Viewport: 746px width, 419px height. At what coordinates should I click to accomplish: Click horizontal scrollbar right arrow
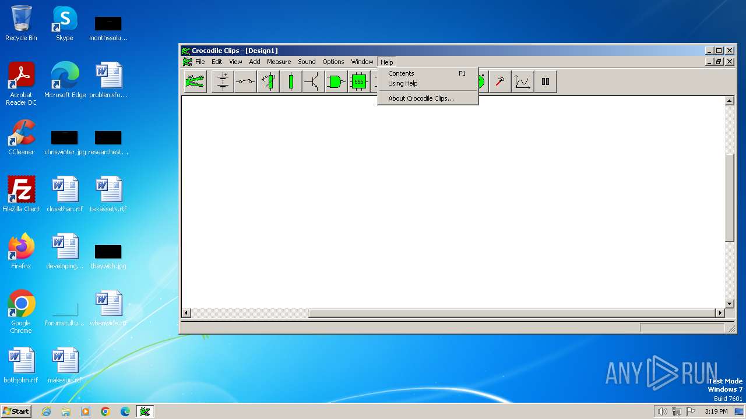[x=720, y=313]
